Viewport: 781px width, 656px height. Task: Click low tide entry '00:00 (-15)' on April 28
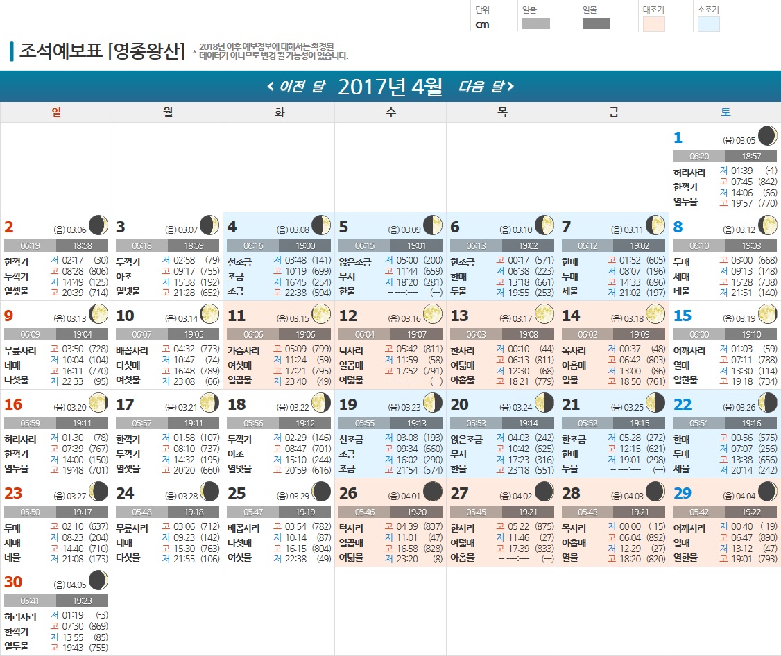pyautogui.click(x=637, y=526)
